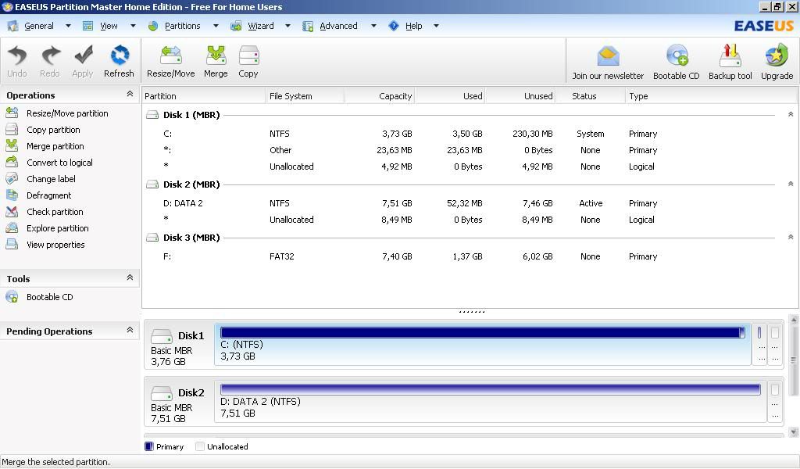Expand dropdown arrow next to Advanced
The image size is (800, 469).
[373, 26]
